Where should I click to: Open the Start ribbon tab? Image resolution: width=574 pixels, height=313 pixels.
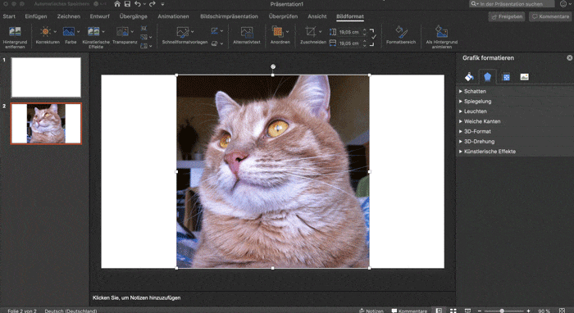[9, 16]
